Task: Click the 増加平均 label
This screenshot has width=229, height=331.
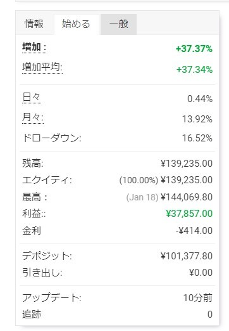Action: click(x=42, y=68)
